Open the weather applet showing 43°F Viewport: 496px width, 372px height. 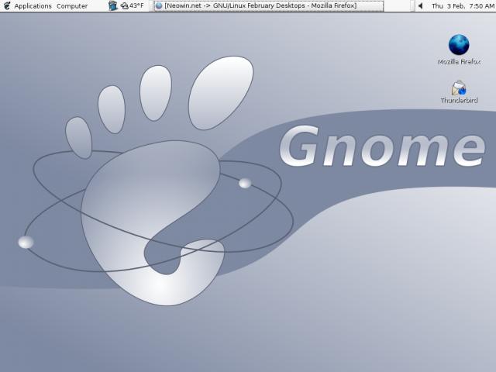tap(133, 5)
